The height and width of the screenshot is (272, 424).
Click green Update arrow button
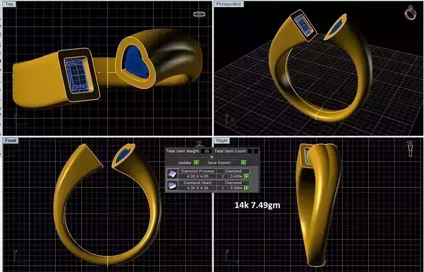pos(196,163)
